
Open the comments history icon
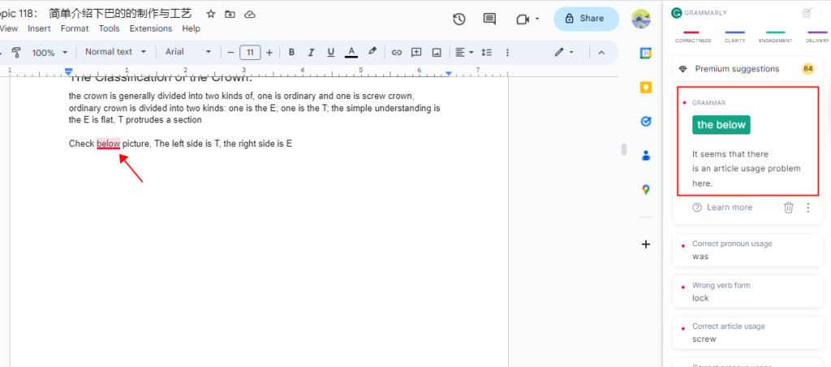[489, 19]
